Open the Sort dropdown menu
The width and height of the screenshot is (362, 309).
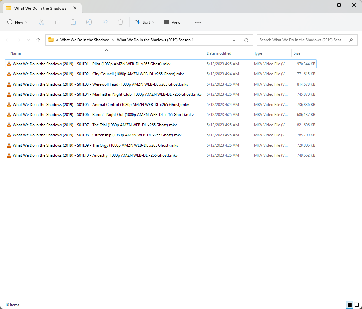click(145, 22)
